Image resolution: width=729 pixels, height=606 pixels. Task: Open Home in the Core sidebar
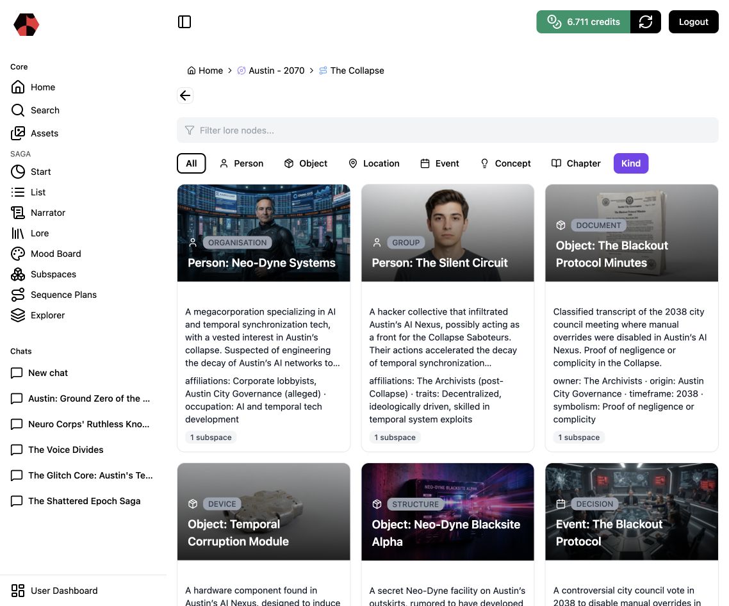tap(33, 87)
